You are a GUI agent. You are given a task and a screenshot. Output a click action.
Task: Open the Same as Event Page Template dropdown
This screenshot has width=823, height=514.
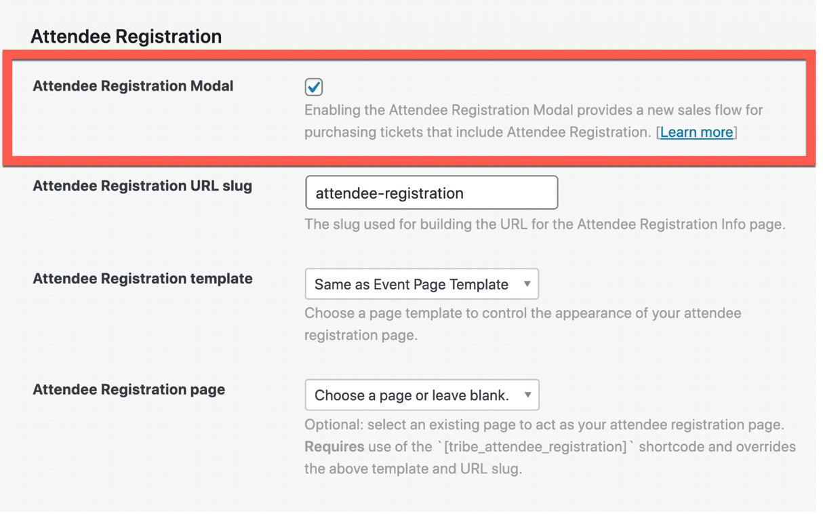(412, 285)
